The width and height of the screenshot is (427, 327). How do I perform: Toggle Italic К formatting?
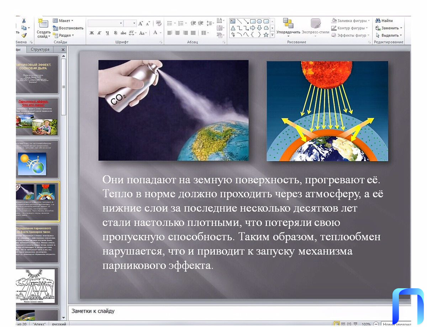pos(99,33)
